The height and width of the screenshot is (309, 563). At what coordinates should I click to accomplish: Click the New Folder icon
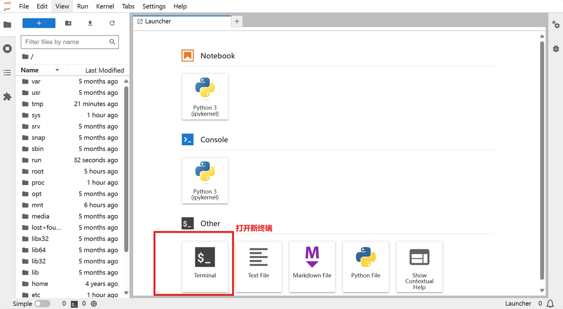(68, 23)
